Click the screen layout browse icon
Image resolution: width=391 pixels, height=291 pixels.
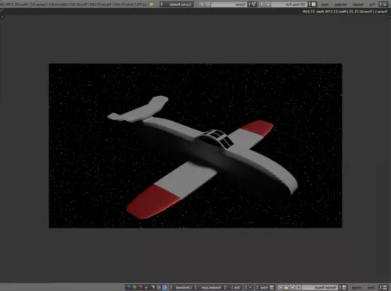313,5
